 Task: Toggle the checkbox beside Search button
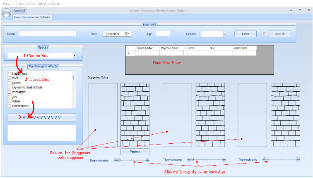(265, 34)
